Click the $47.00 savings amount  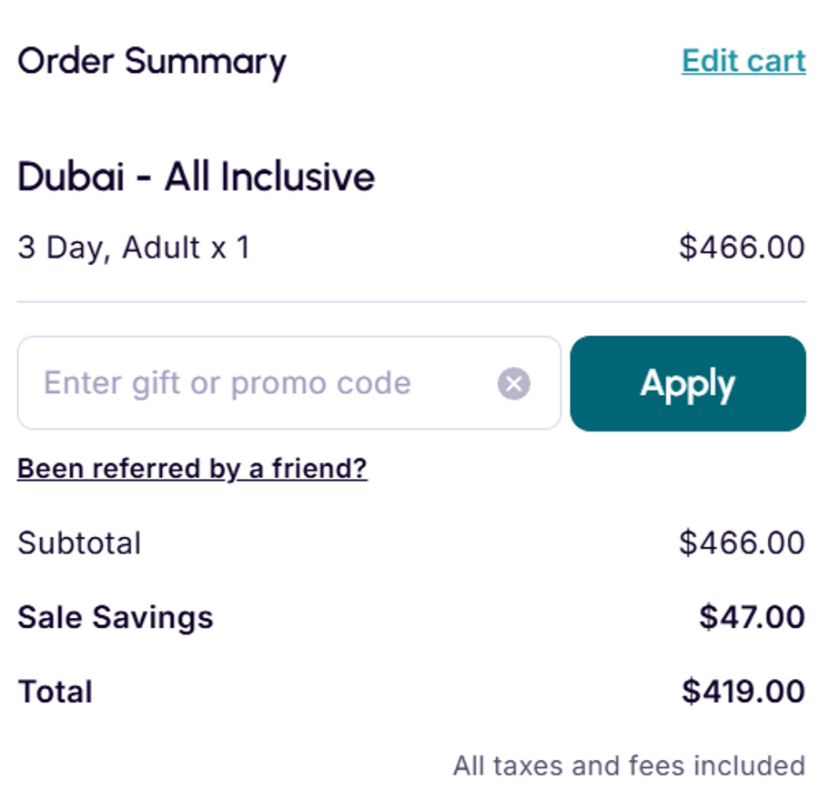coord(751,617)
